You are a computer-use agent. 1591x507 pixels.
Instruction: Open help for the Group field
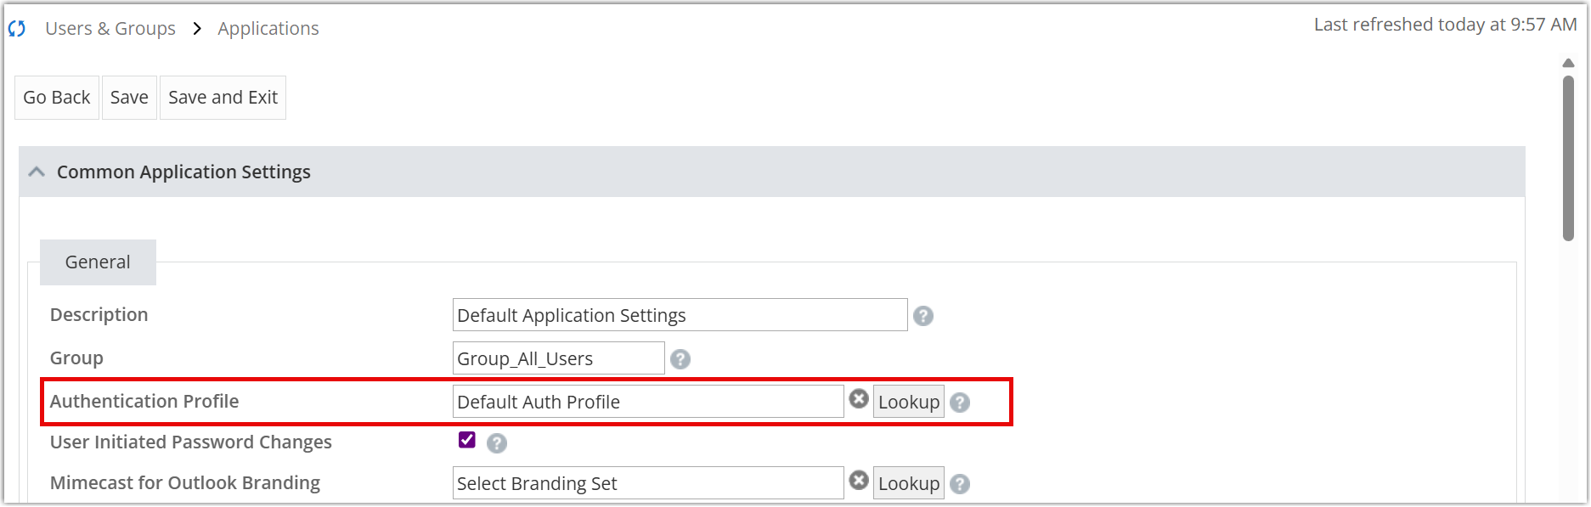680,358
